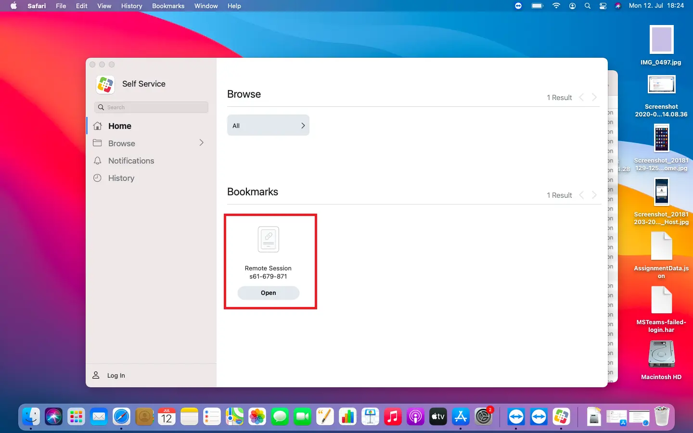Viewport: 693px width, 433px height.
Task: Open Maps from the Dock
Action: (x=234, y=416)
